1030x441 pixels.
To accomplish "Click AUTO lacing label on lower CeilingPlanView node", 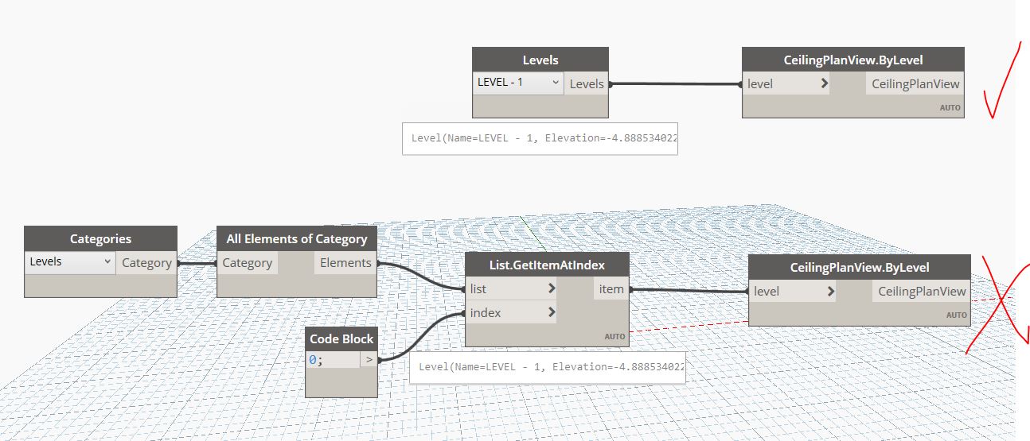I will (957, 315).
